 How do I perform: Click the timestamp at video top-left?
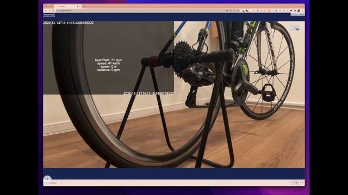[69, 23]
